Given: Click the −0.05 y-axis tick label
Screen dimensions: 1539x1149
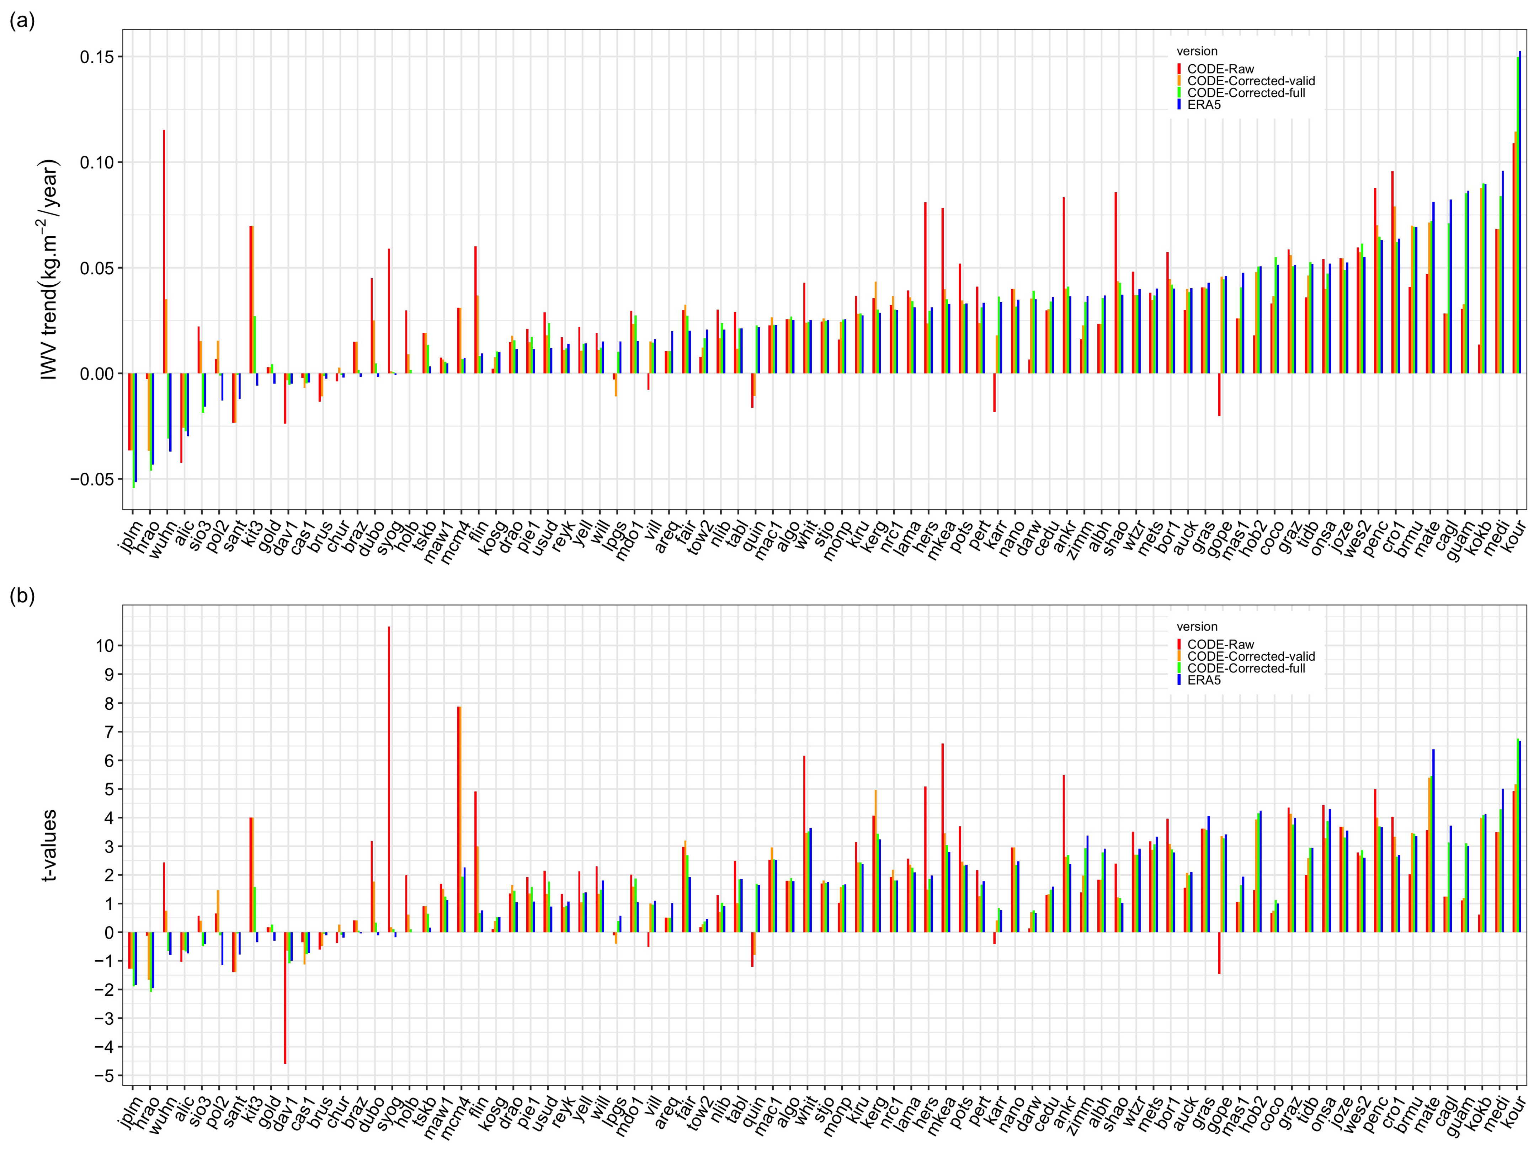Looking at the screenshot, I should click(92, 479).
